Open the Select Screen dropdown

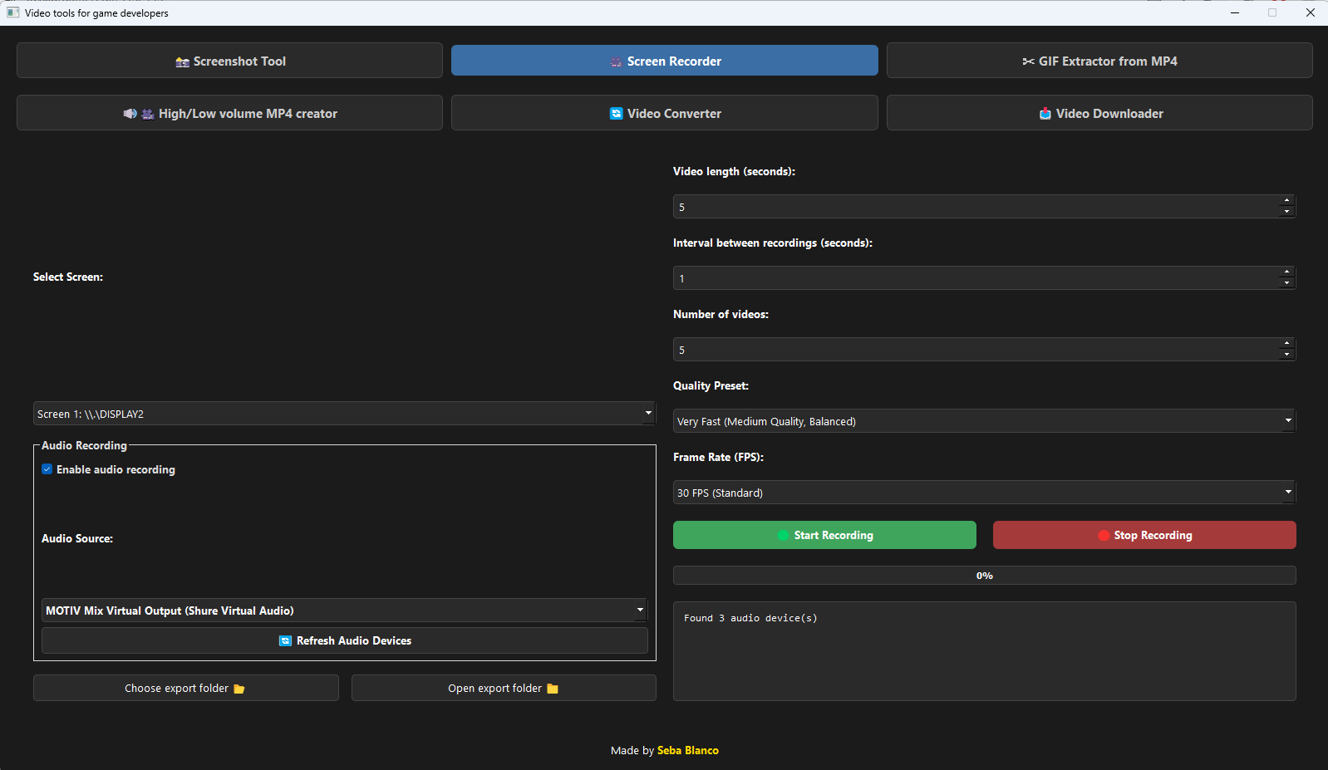pyautogui.click(x=344, y=414)
